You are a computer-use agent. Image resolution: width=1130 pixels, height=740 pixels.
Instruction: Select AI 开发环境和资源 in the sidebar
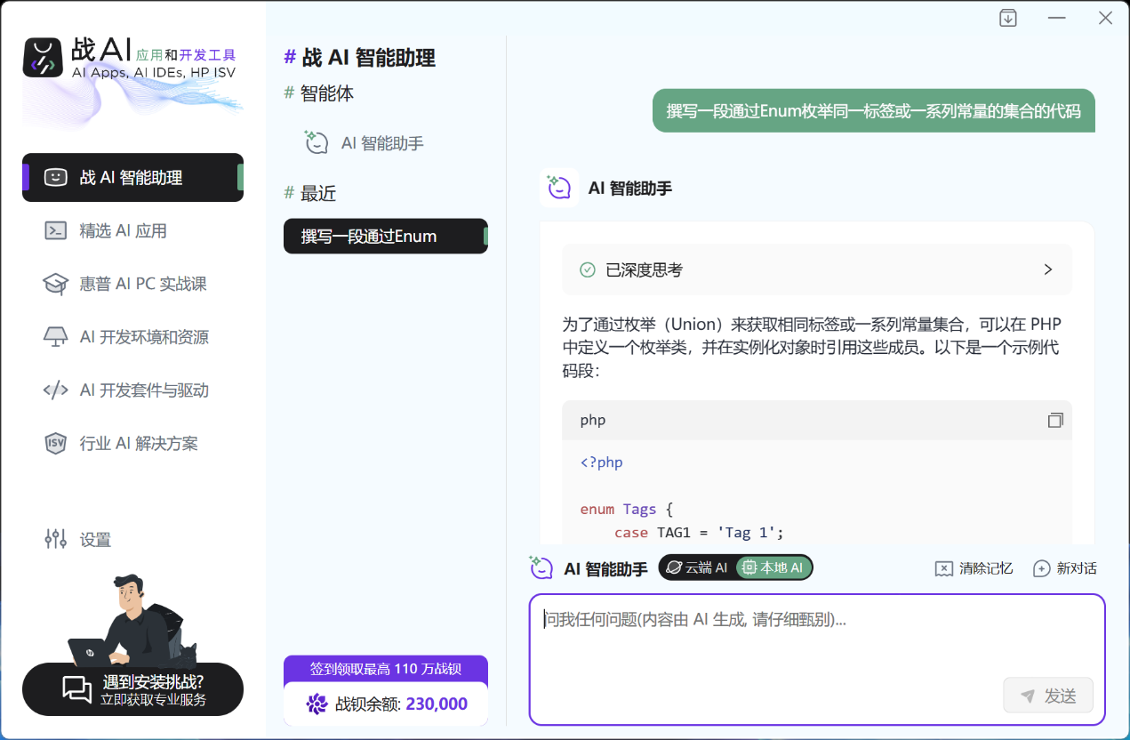(132, 336)
